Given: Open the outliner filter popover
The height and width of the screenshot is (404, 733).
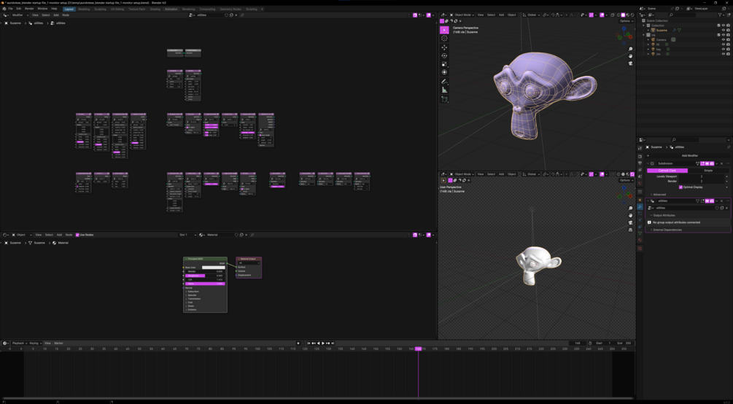Looking at the screenshot, I should click(721, 15).
